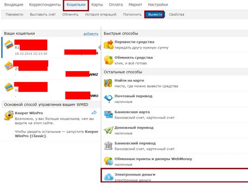This screenshot has width=248, height=186.
Task: Click the Keeper WinPro share arrow icon
Action: click(x=94, y=113)
